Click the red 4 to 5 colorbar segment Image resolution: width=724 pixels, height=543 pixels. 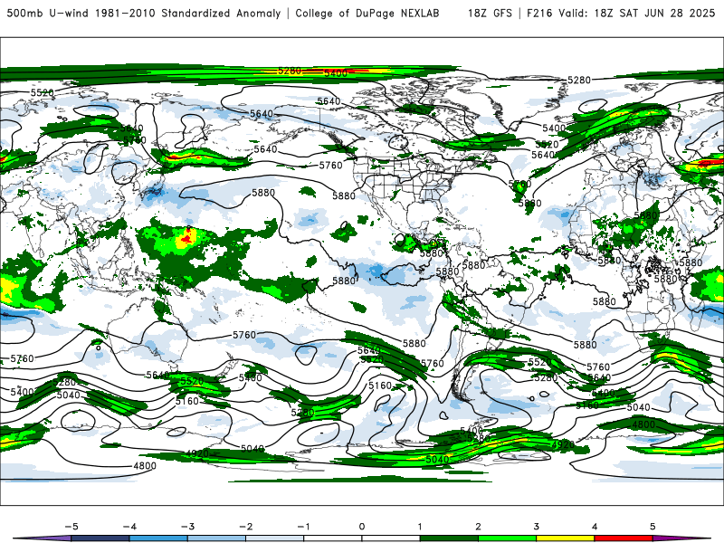pos(624,538)
